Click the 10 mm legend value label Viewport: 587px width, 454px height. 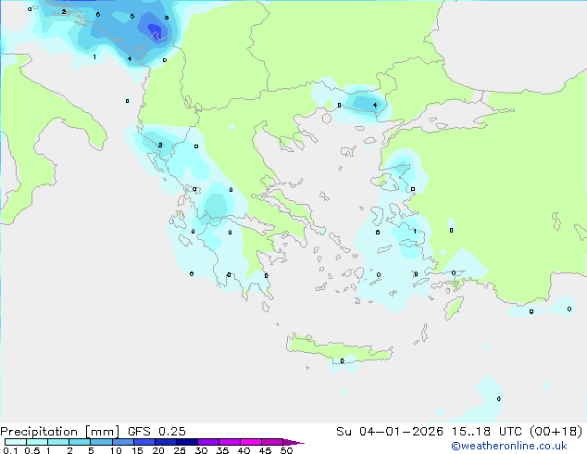point(115,451)
